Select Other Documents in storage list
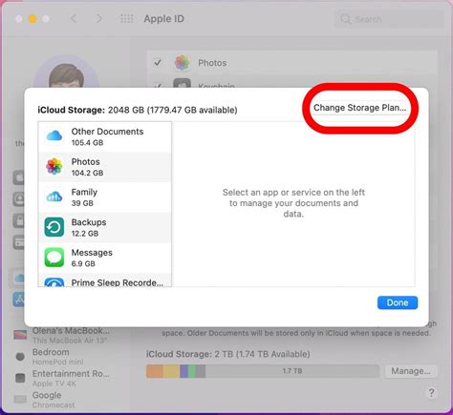The image size is (453, 415). [x=105, y=136]
